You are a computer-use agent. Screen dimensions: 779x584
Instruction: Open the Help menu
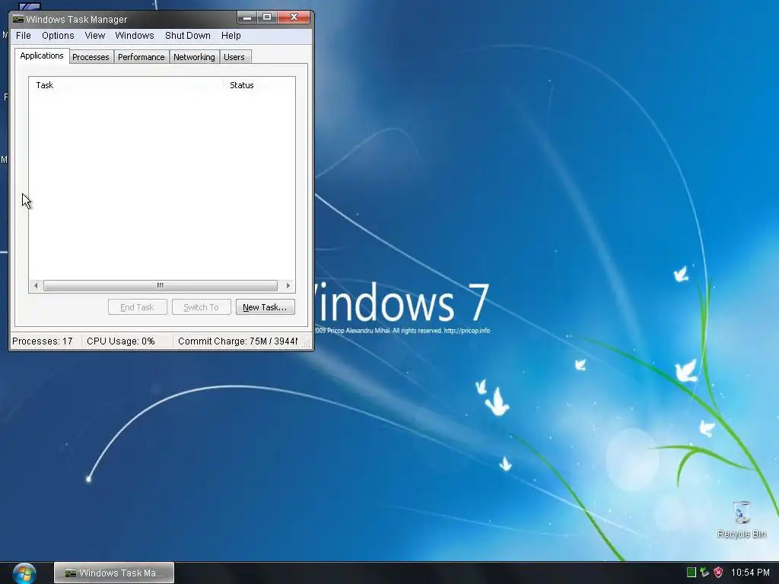[x=231, y=35]
